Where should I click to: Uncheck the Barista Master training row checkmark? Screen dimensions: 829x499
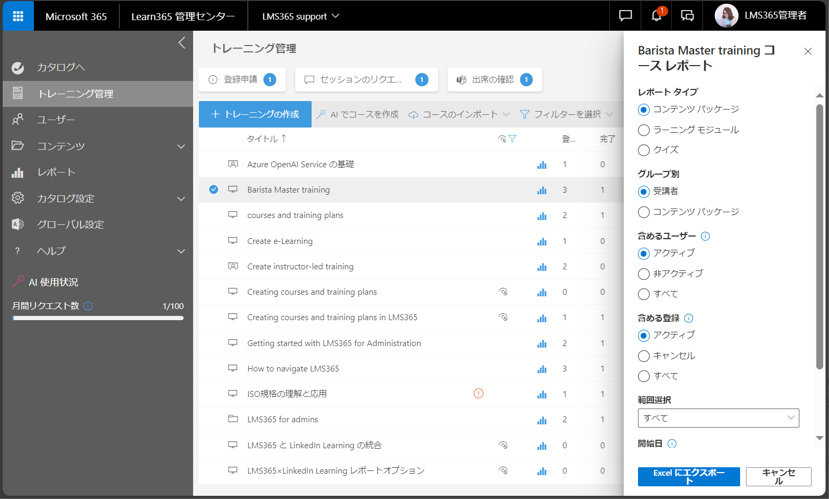(x=214, y=189)
